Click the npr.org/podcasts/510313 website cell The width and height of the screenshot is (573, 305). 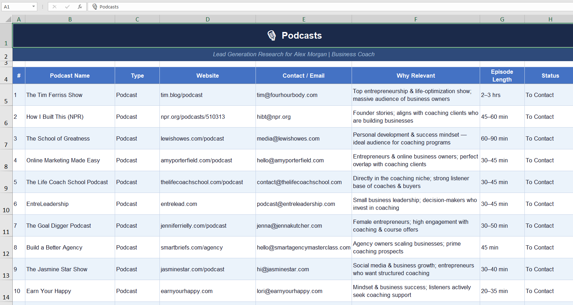pyautogui.click(x=208, y=117)
